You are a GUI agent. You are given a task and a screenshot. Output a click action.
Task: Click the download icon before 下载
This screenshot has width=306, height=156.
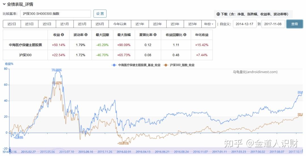pyautogui.click(x=218, y=14)
